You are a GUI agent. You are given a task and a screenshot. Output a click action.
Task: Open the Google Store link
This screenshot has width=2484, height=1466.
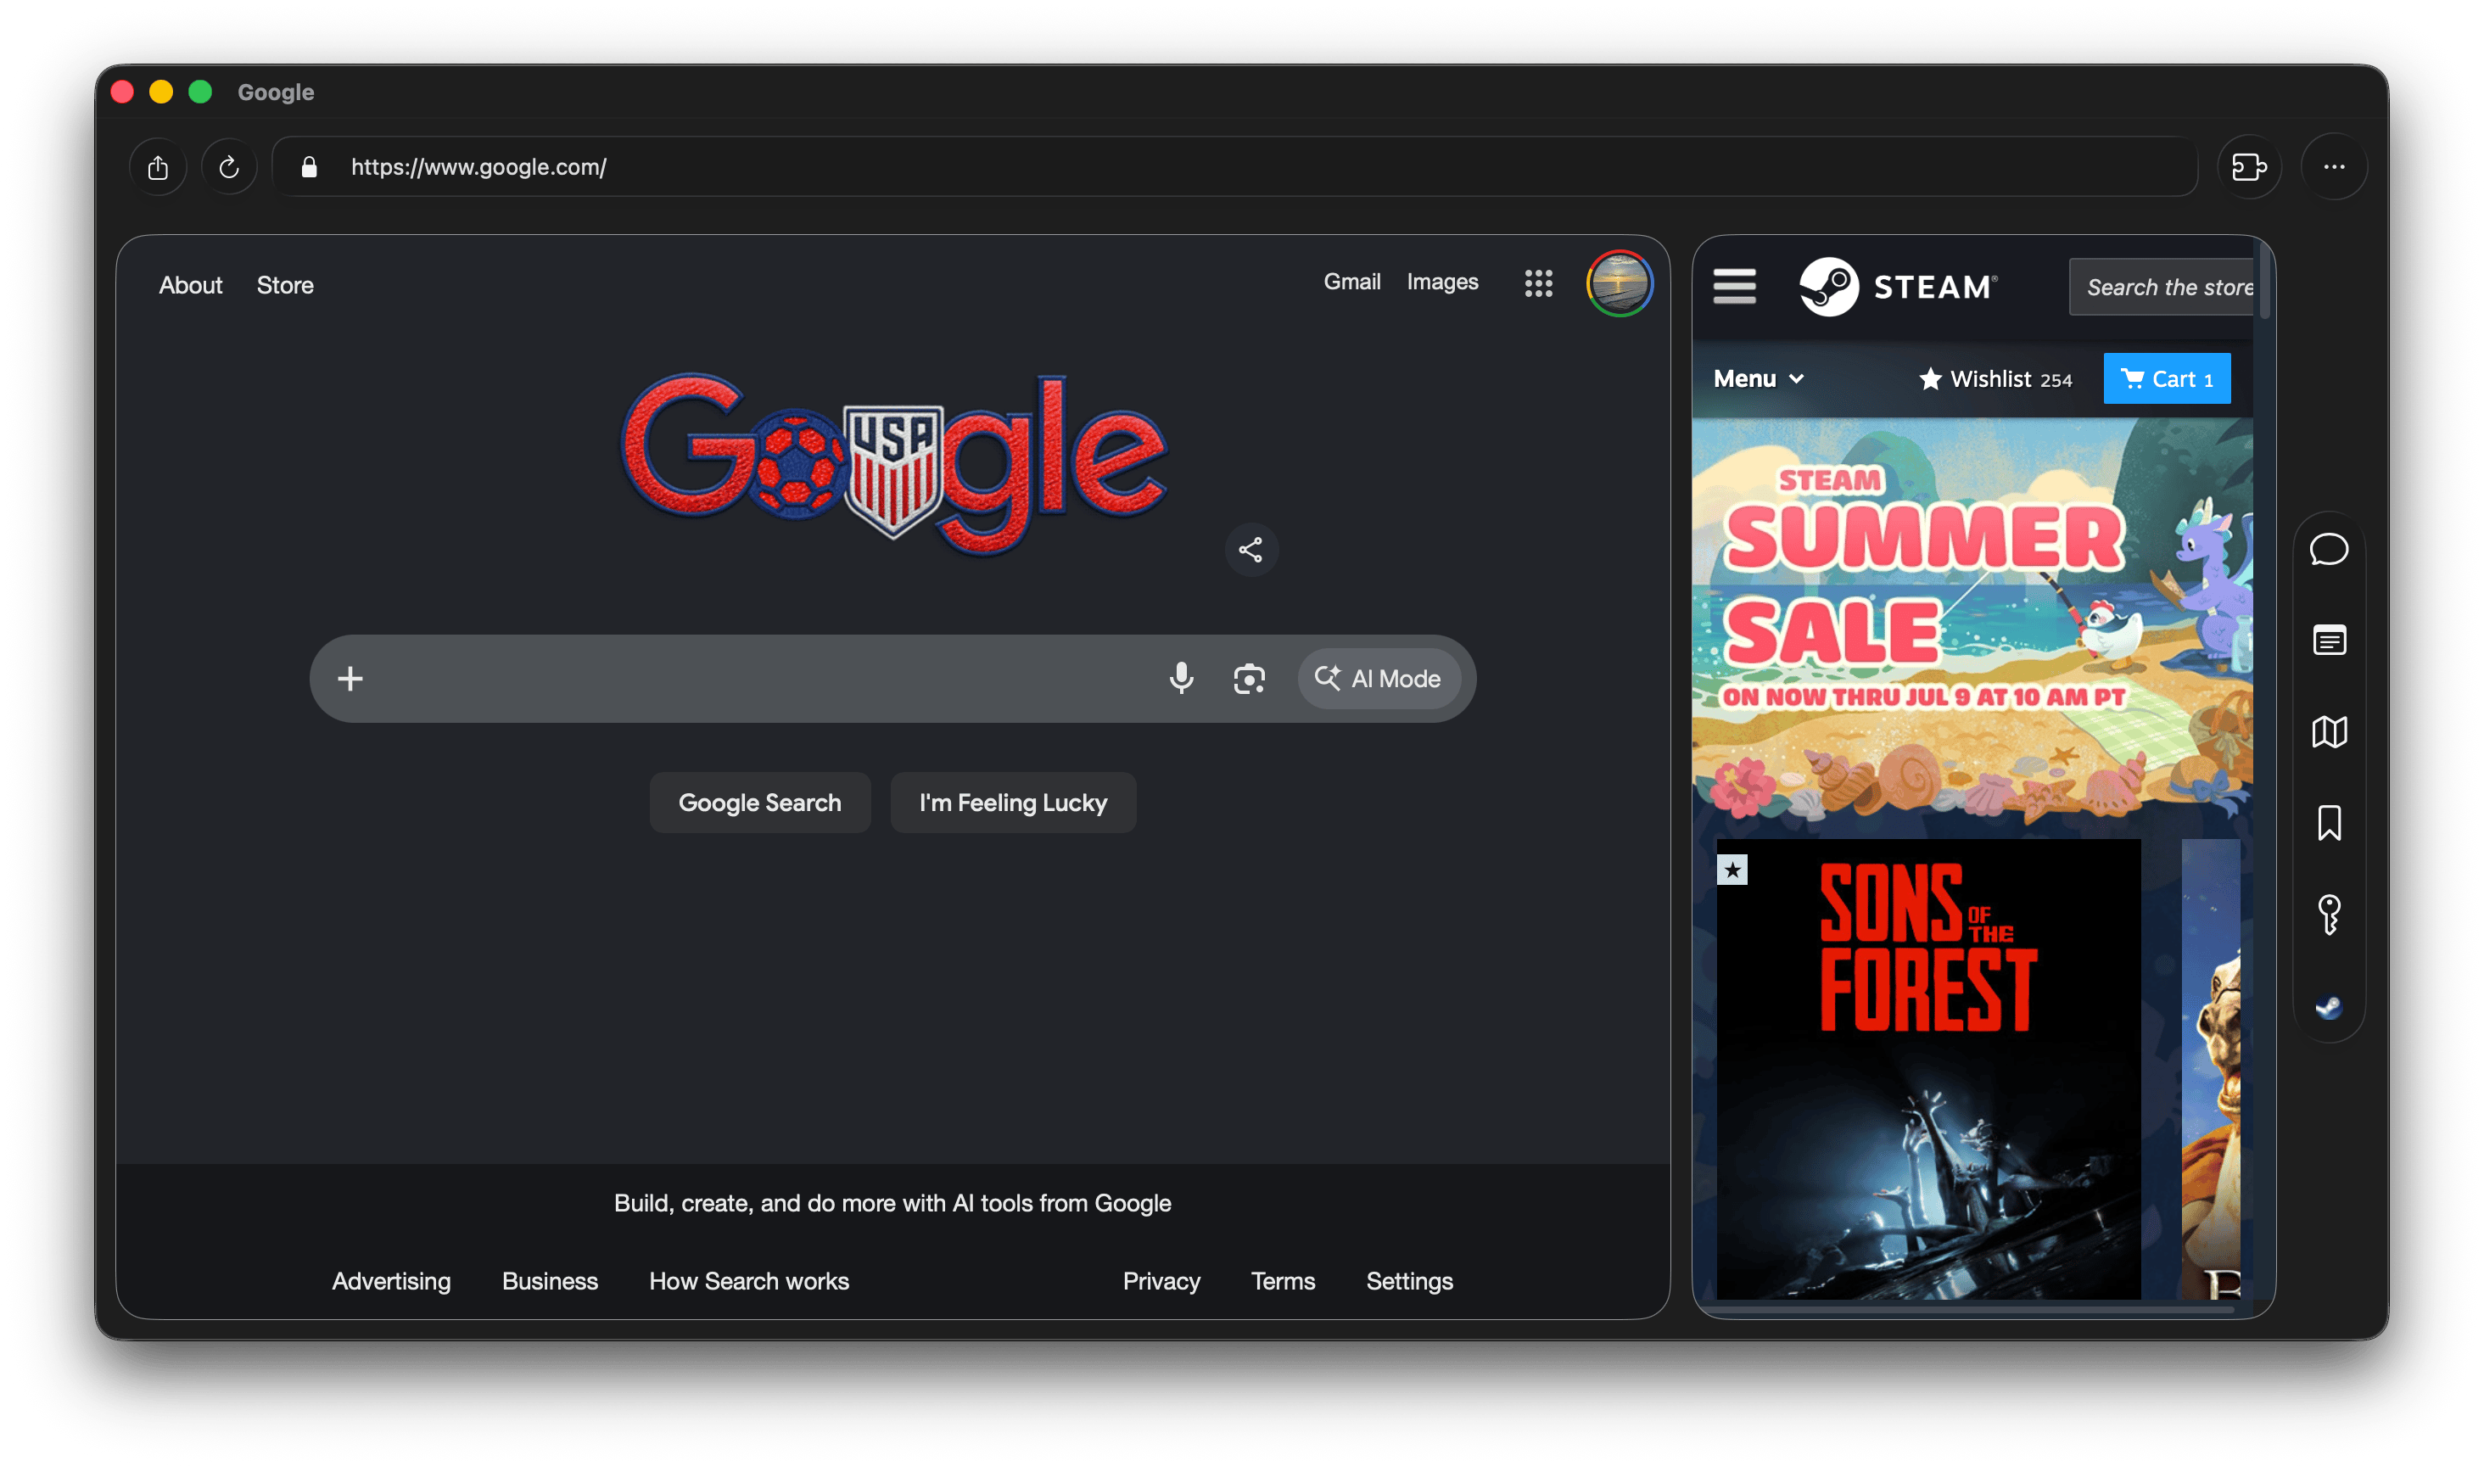tap(284, 284)
